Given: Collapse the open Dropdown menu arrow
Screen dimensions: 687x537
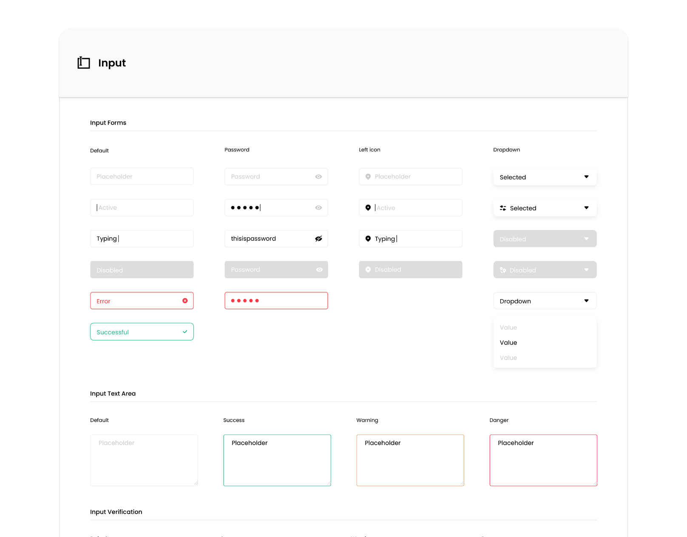Looking at the screenshot, I should click(586, 301).
